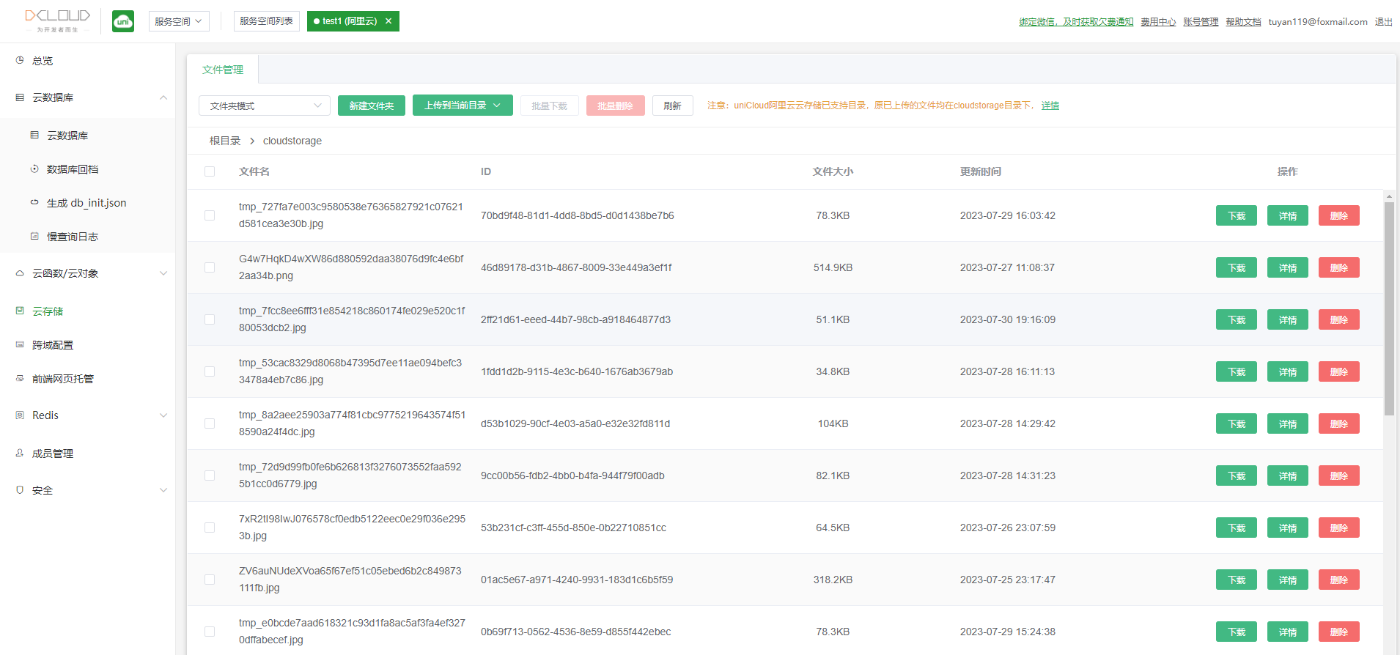The width and height of the screenshot is (1400, 655).
Task: Switch to the 文件管理 tab
Action: pyautogui.click(x=223, y=70)
